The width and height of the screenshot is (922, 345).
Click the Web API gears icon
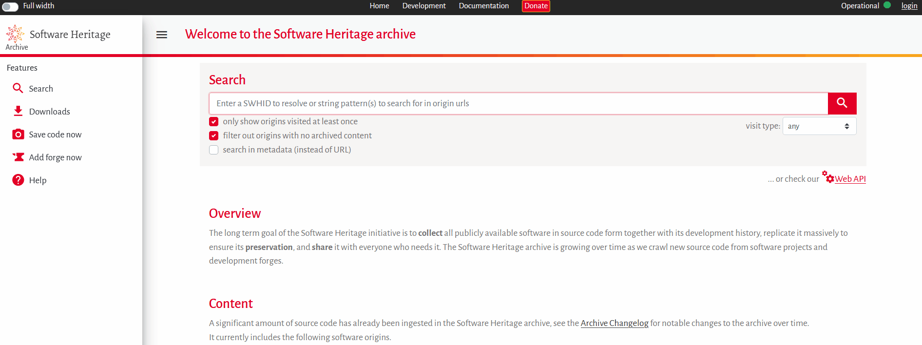pos(828,177)
